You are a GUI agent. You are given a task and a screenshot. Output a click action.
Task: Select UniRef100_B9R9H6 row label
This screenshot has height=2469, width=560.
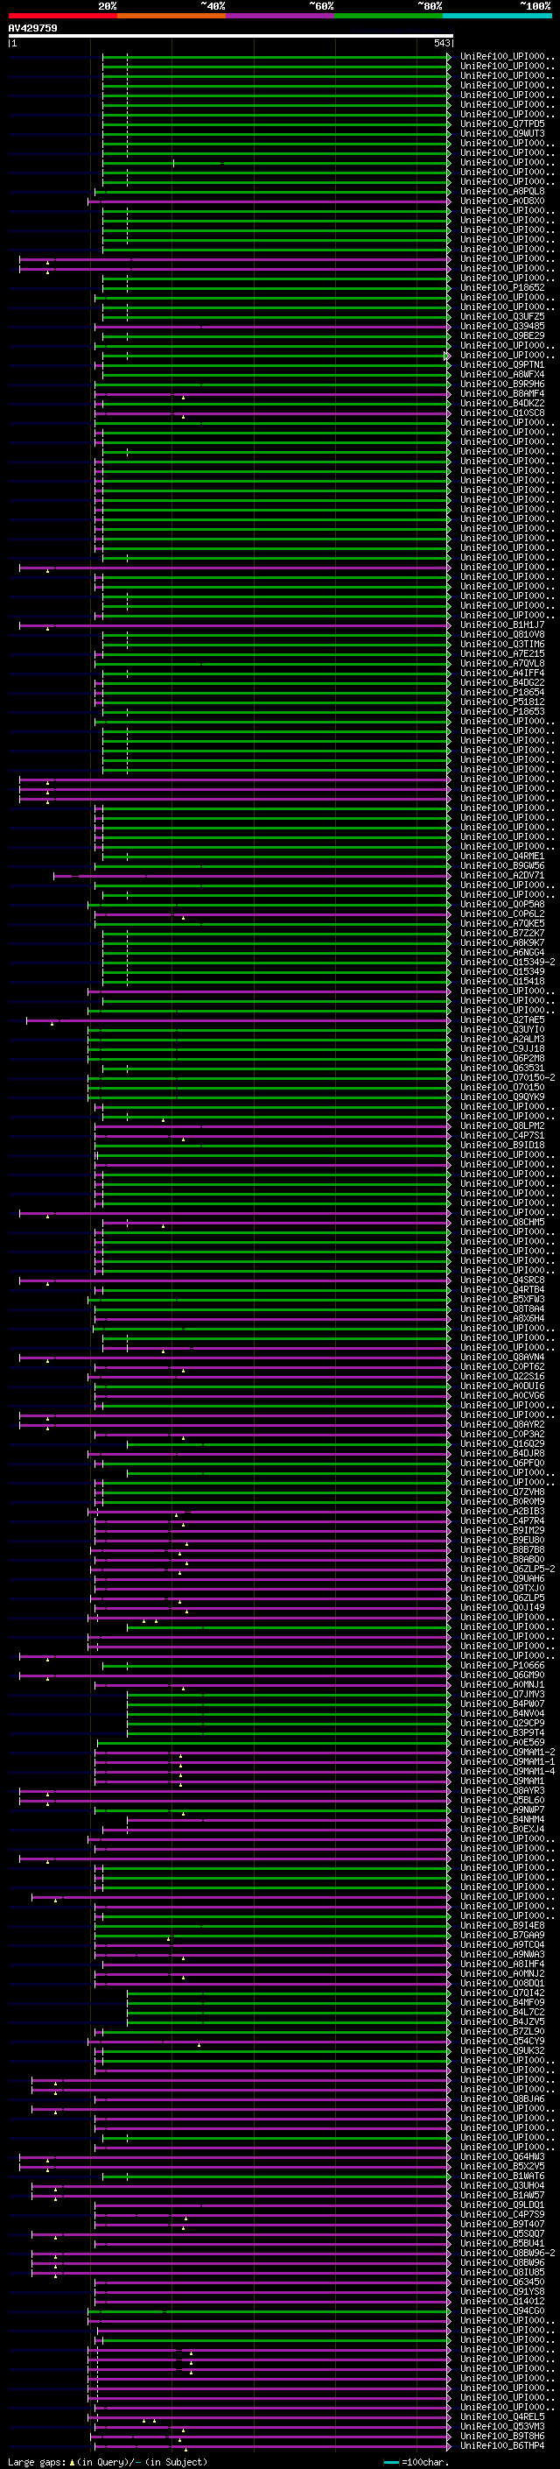[502, 384]
